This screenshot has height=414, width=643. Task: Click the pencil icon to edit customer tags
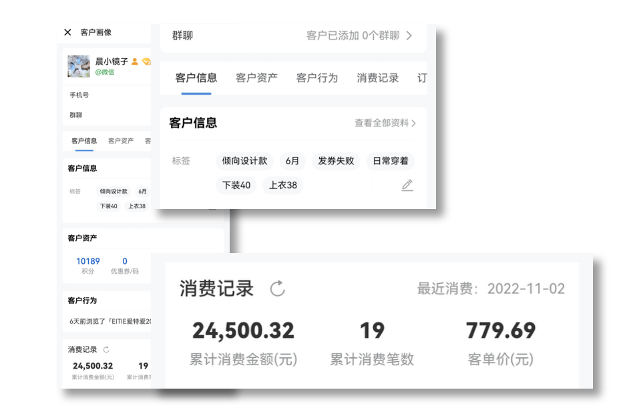pos(407,186)
